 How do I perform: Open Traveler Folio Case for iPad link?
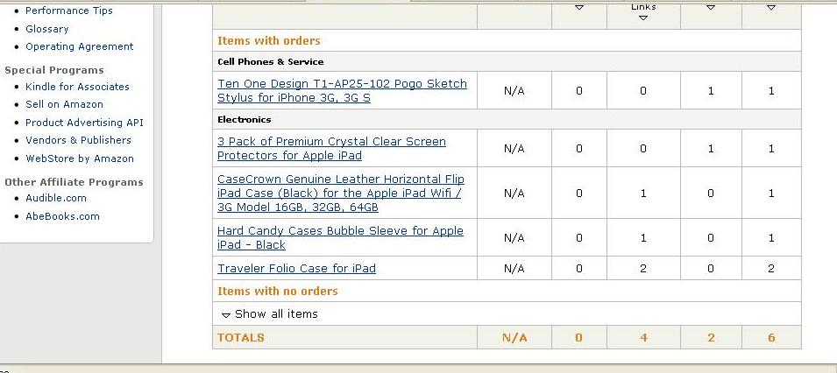[x=296, y=268]
